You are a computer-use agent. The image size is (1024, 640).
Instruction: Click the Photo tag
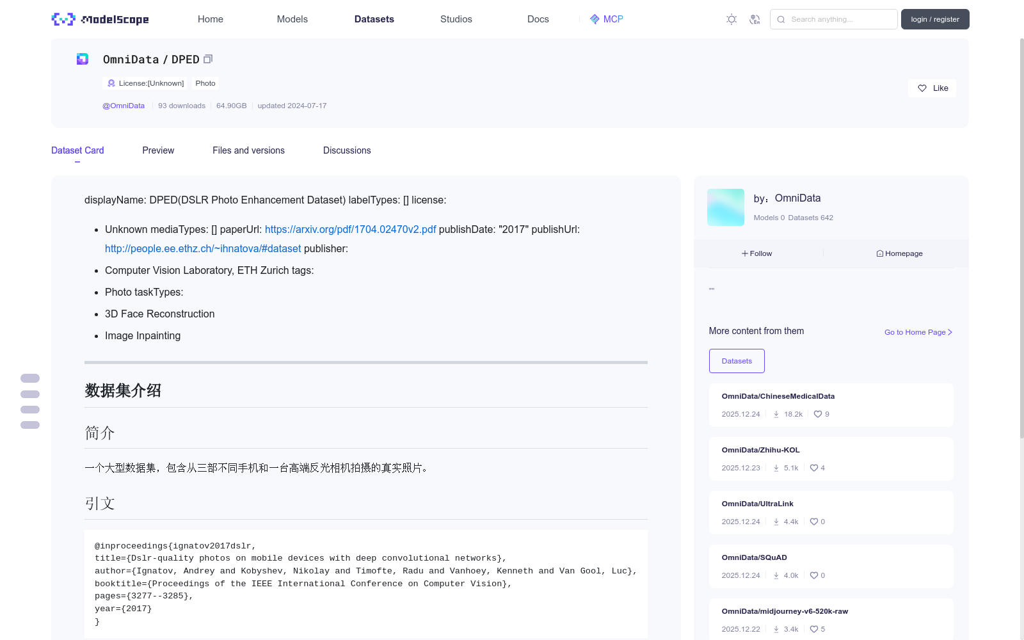(x=205, y=83)
